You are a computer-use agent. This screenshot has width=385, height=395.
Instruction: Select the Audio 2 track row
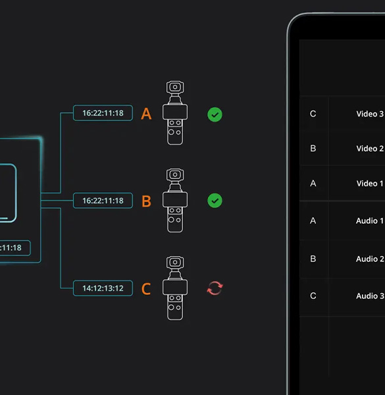(342, 259)
